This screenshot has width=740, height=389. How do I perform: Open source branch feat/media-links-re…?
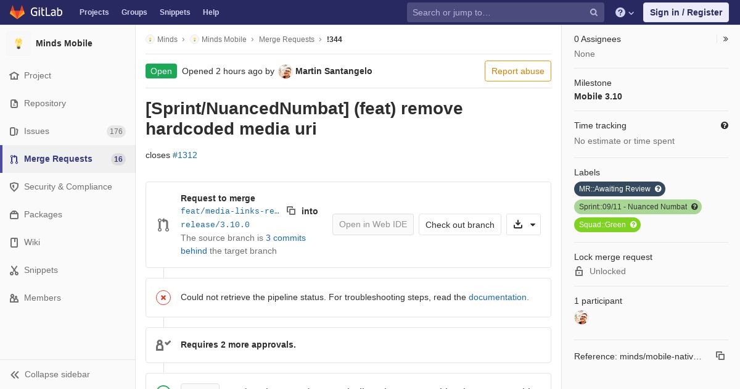[230, 211]
